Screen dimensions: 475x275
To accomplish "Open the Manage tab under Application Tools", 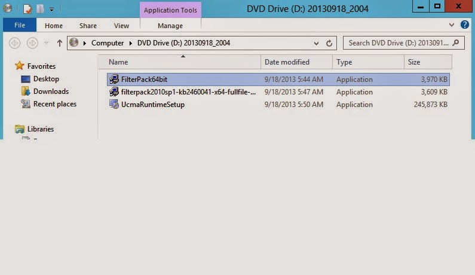I will click(170, 26).
